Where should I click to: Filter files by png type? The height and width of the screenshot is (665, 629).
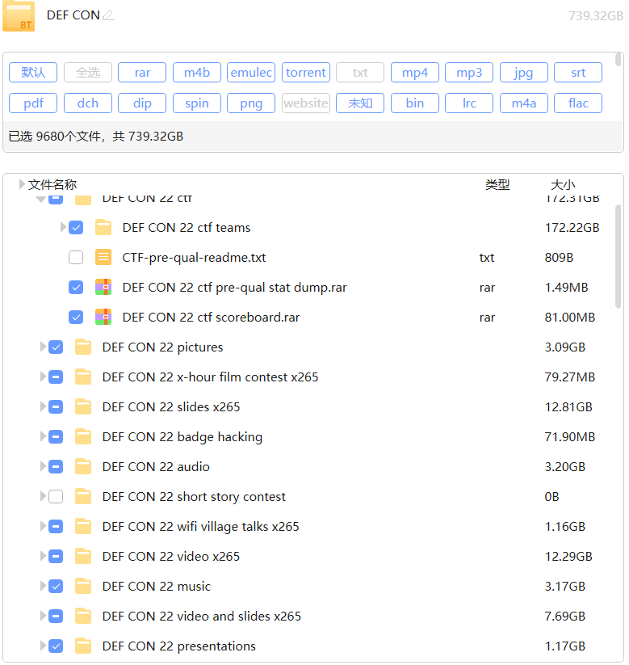click(x=251, y=103)
